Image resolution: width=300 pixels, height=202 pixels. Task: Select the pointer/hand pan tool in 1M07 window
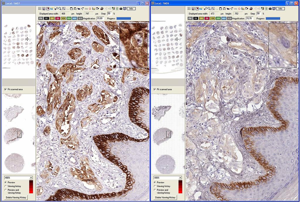click(56, 9)
